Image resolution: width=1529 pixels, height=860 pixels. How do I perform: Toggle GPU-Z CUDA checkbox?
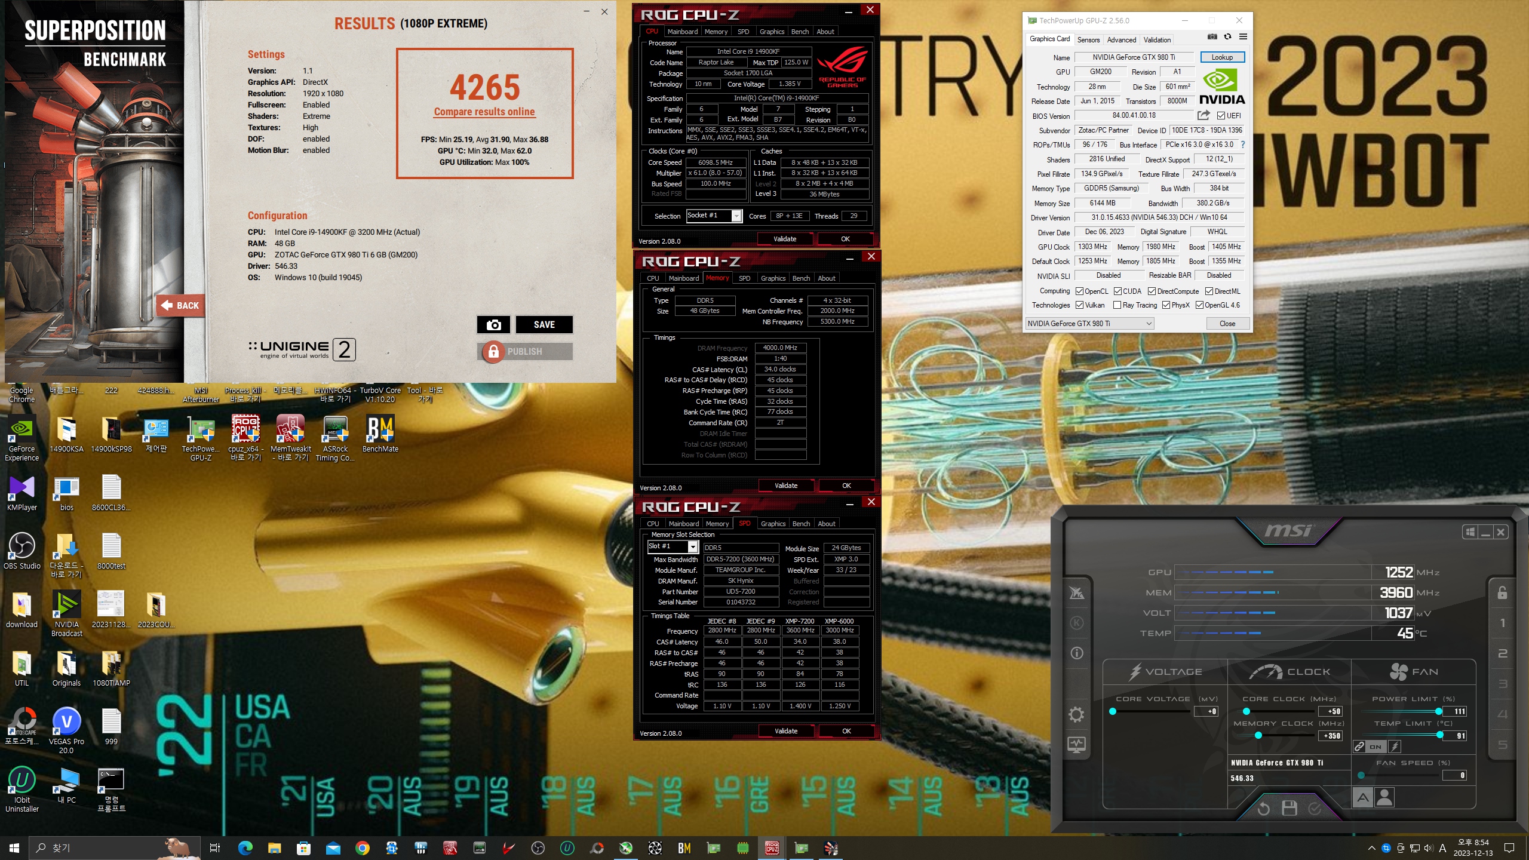click(x=1117, y=291)
